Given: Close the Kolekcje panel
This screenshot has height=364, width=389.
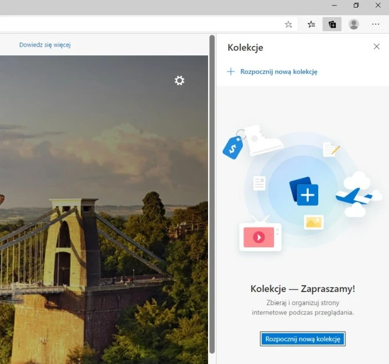Looking at the screenshot, I should pyautogui.click(x=377, y=47).
